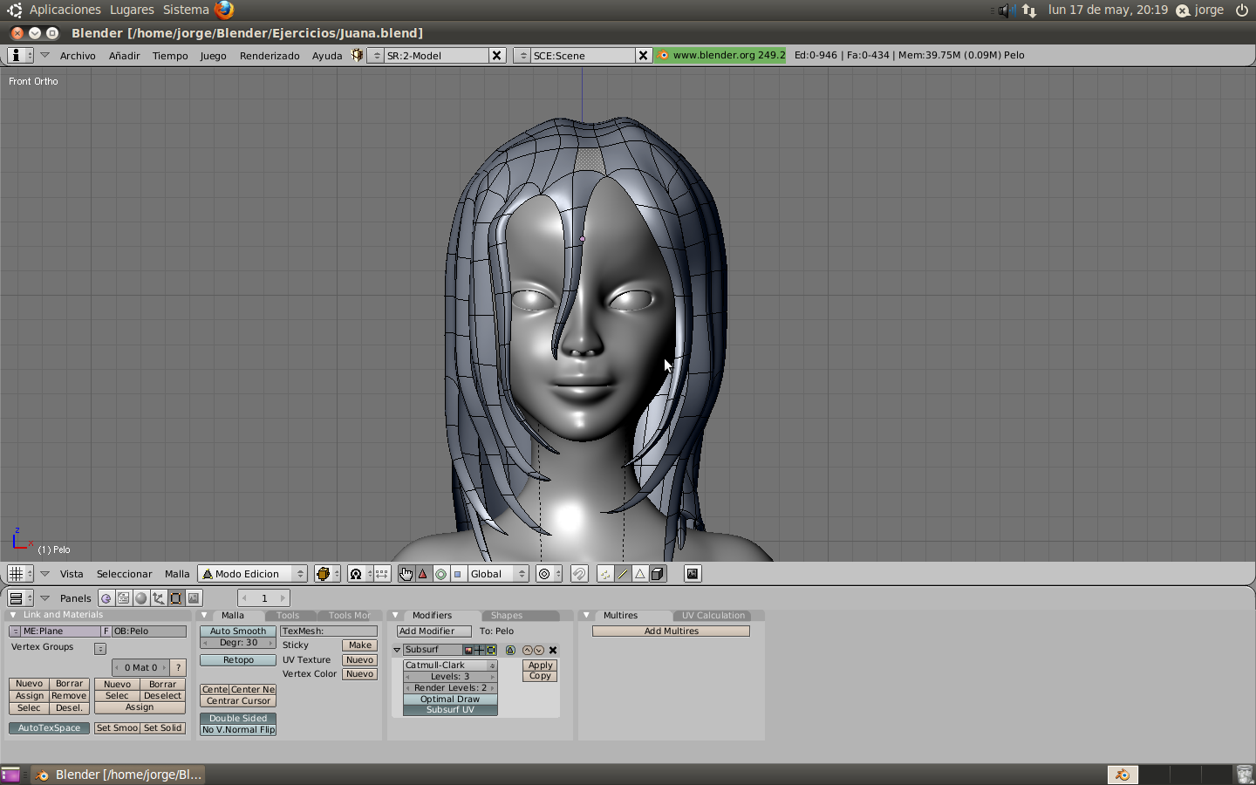Open the Modo Edicion mode dropdown
Image resolution: width=1256 pixels, height=785 pixels.
click(253, 574)
